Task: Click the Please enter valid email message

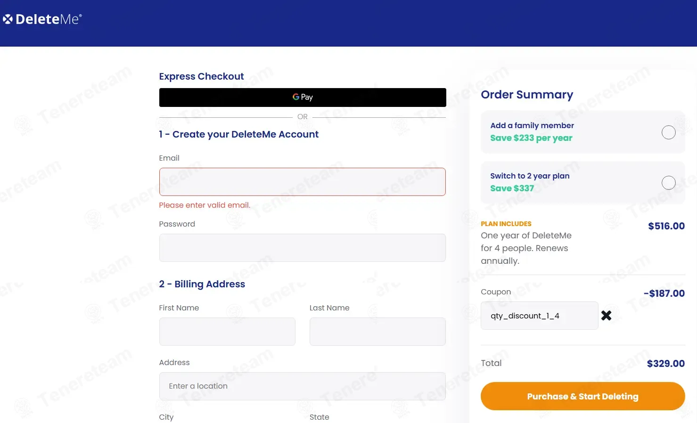Action: [205, 205]
